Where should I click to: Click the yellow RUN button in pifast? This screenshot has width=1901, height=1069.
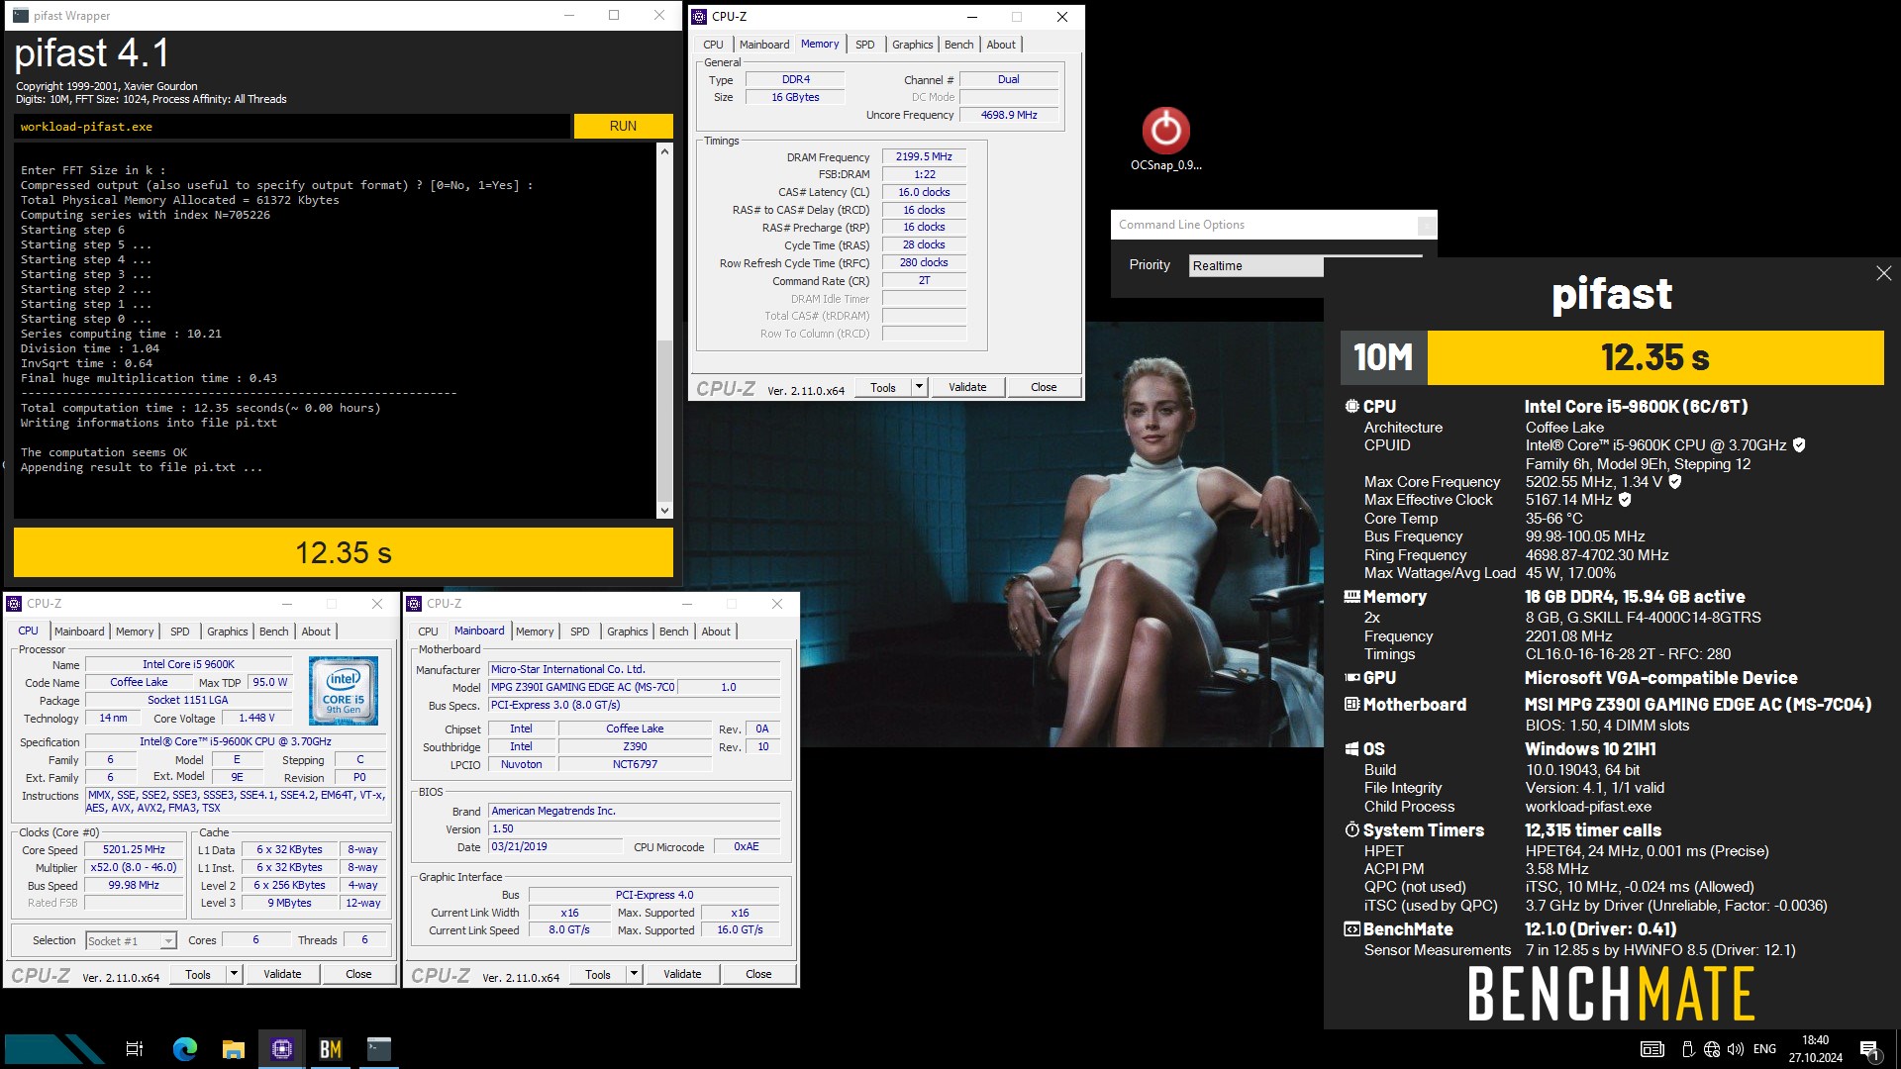pyautogui.click(x=623, y=126)
